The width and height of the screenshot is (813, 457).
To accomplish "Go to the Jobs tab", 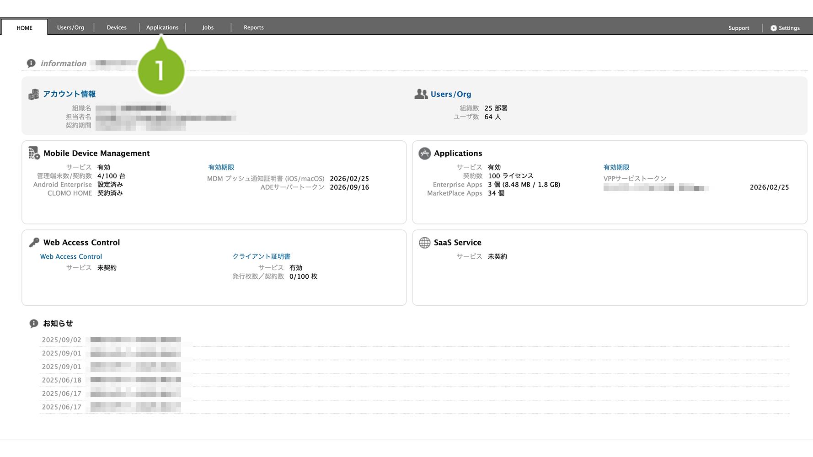I will (x=208, y=27).
